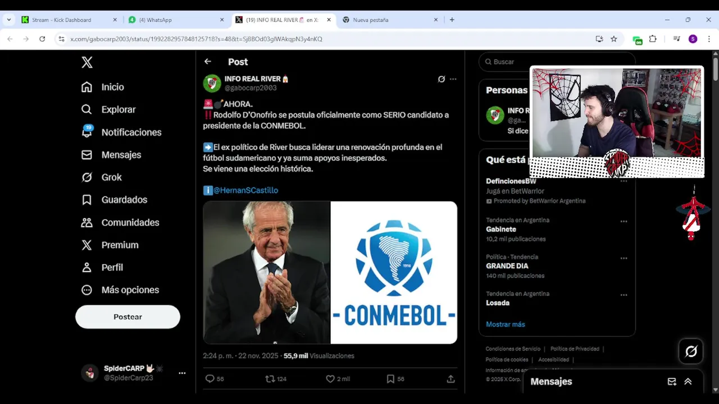Screen dimensions: 719x404
Task: Open extensions puzzle icon
Action: coord(653,39)
